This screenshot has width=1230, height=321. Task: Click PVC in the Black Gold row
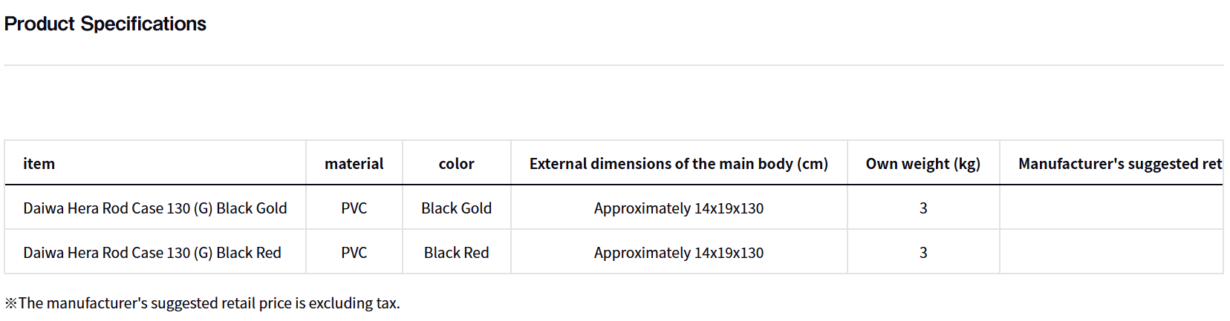click(x=354, y=208)
